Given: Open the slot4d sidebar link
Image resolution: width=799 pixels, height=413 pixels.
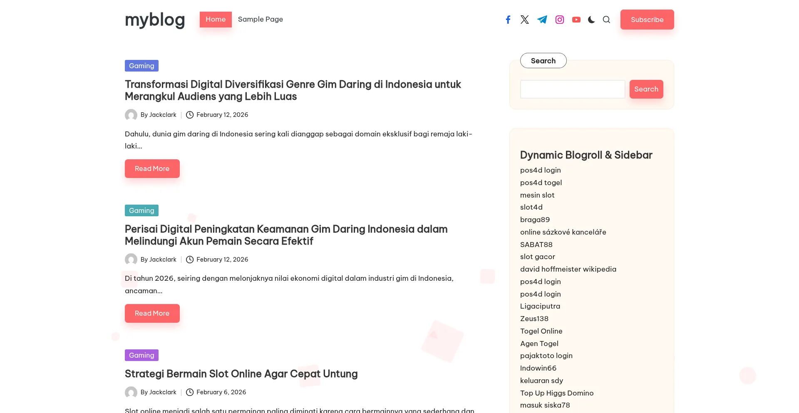Looking at the screenshot, I should pyautogui.click(x=531, y=207).
